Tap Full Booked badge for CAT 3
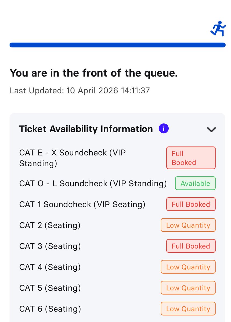Screen dimensions: 231x322 point(191,246)
